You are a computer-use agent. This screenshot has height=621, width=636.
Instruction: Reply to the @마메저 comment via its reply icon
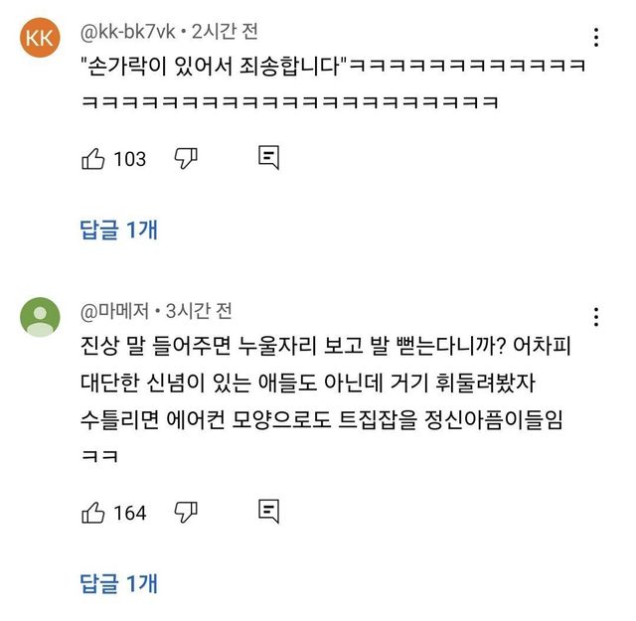[x=268, y=512]
